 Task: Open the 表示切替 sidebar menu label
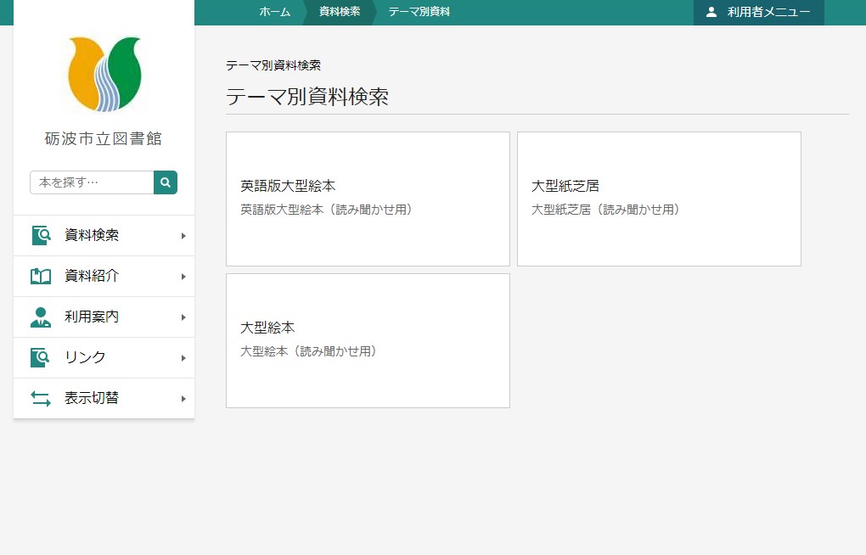[x=92, y=398]
